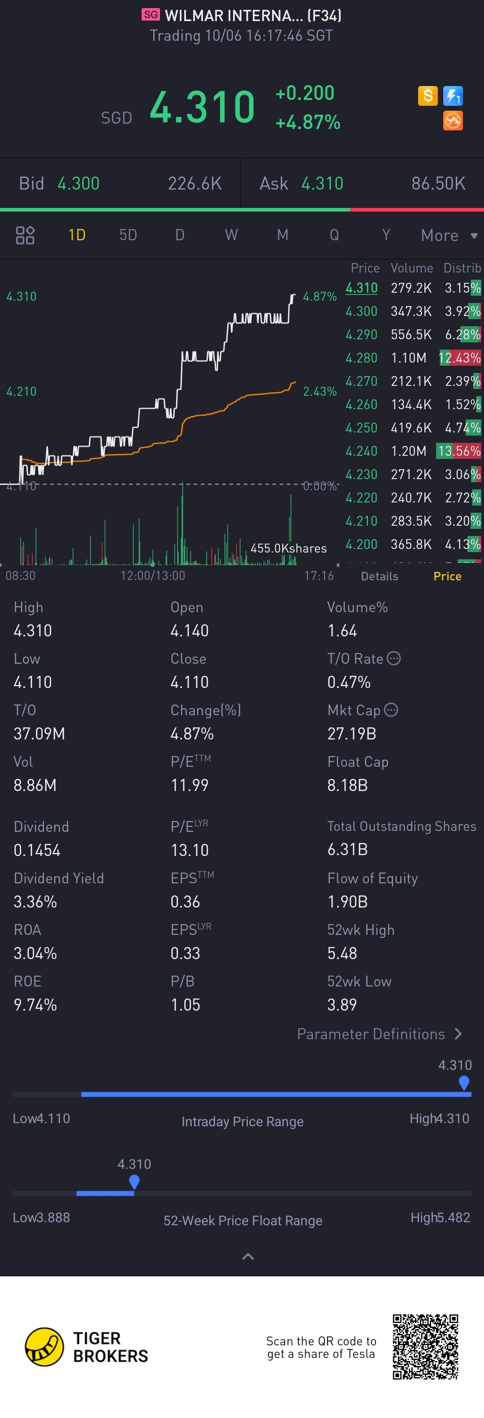Select the 4.310 price level row
This screenshot has width=484, height=1418.
point(413,288)
